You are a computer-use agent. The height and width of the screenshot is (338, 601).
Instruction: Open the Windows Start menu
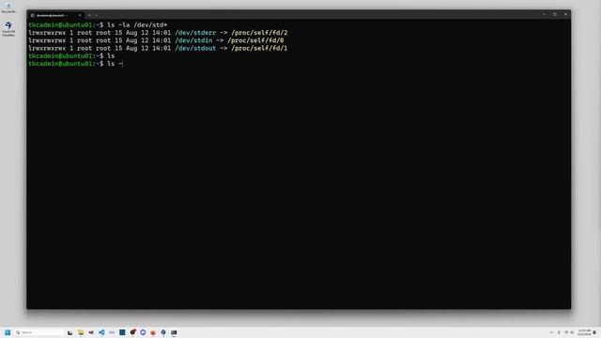coord(8,332)
